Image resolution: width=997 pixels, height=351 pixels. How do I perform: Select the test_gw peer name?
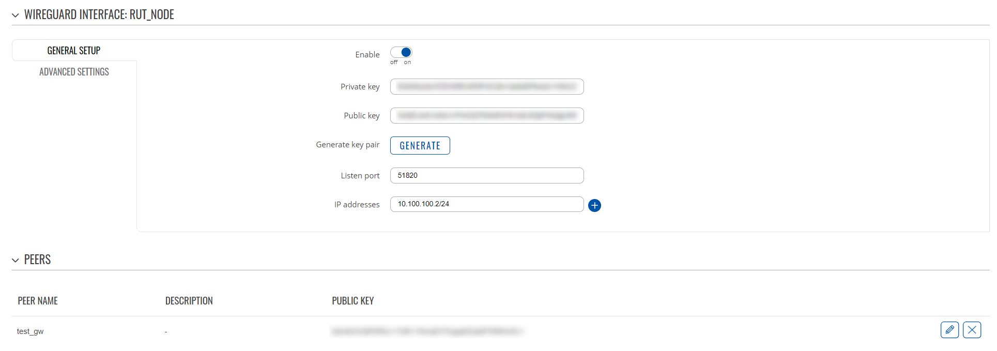point(30,331)
